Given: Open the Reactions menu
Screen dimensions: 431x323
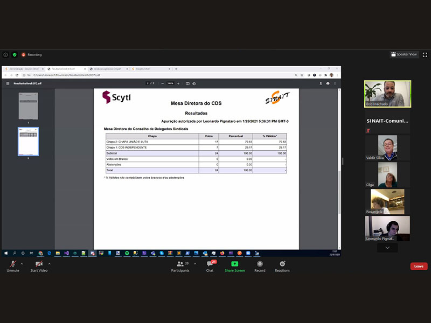Looking at the screenshot, I should pos(282,264).
